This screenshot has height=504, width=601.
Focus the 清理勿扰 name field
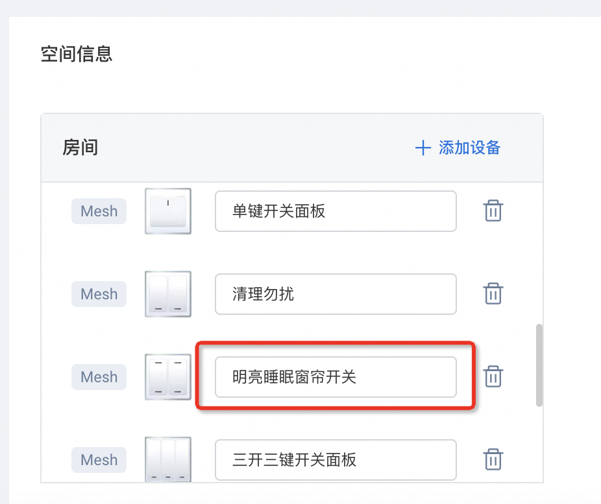point(336,294)
